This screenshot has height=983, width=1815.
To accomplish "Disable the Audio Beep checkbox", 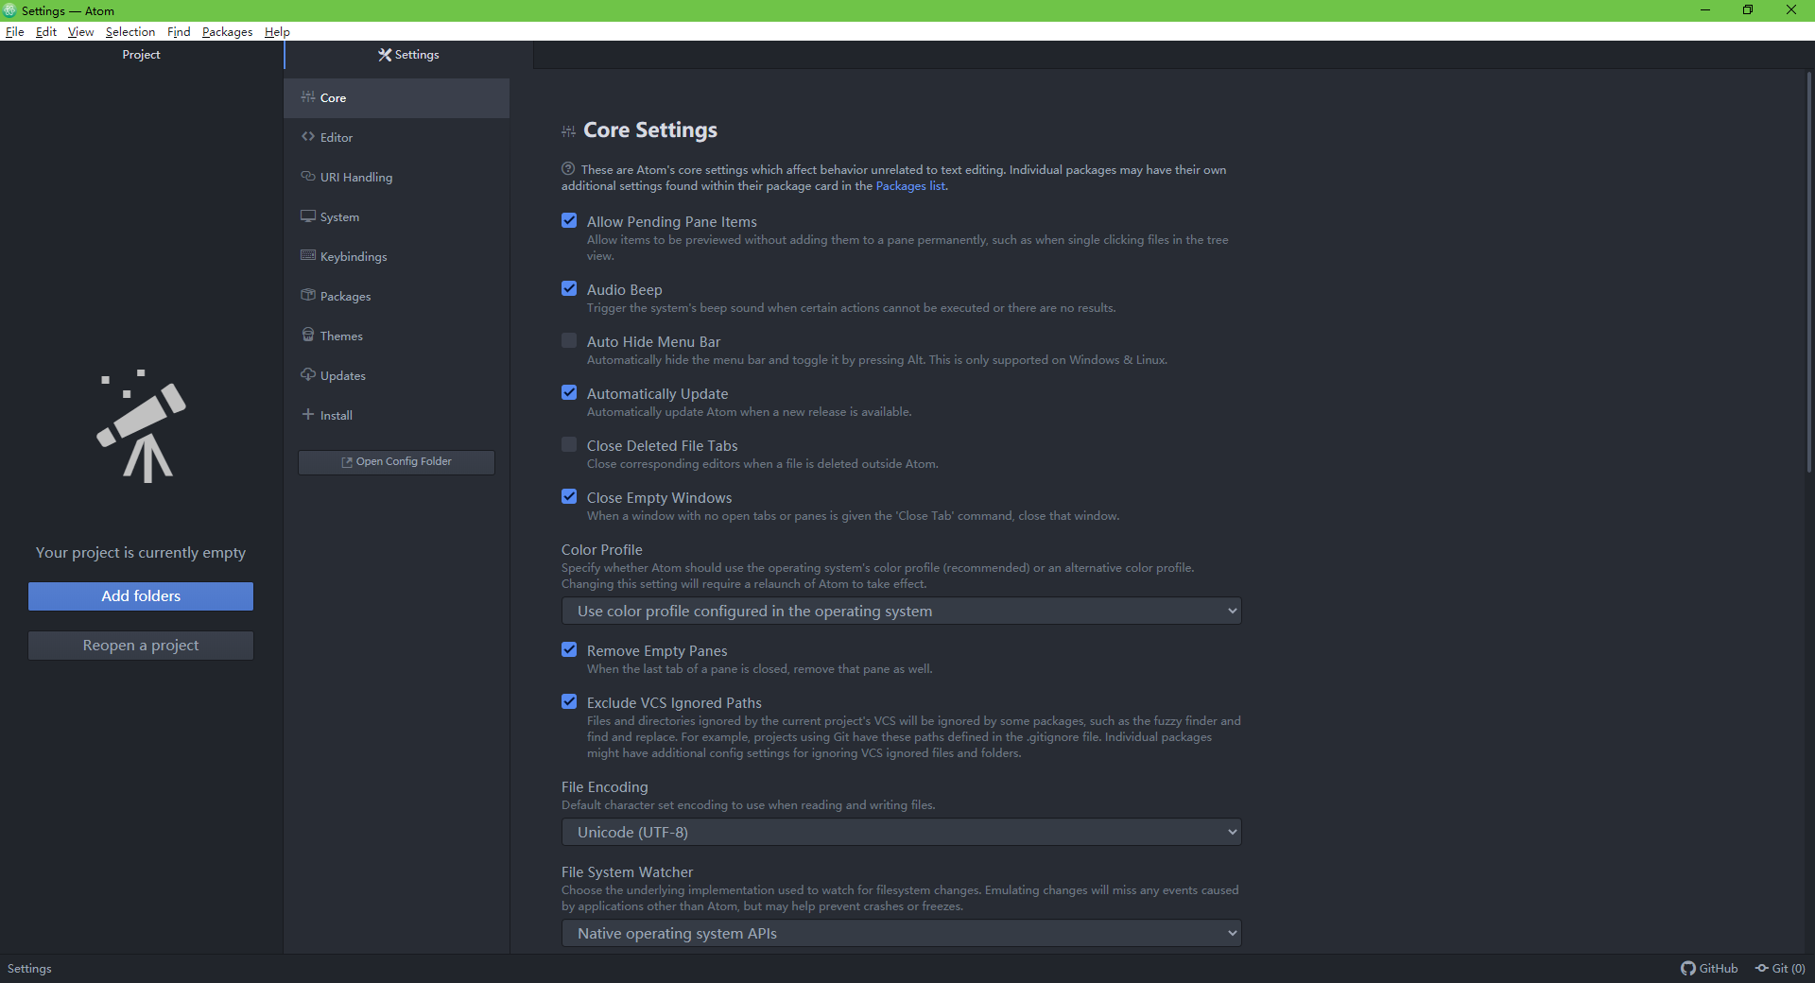I will pos(569,289).
